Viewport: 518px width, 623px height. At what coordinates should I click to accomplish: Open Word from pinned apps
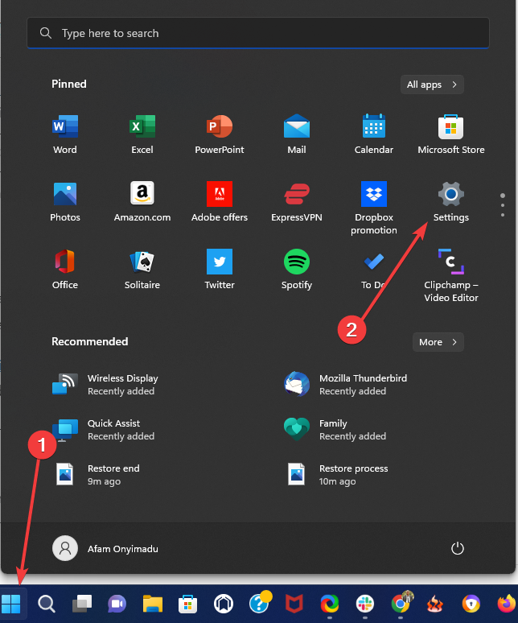[65, 134]
